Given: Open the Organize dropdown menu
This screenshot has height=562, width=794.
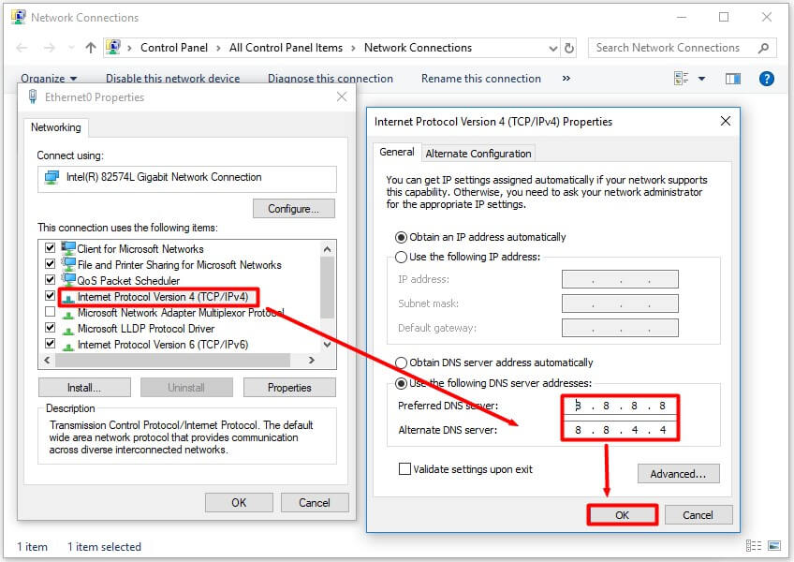Looking at the screenshot, I should tap(49, 79).
